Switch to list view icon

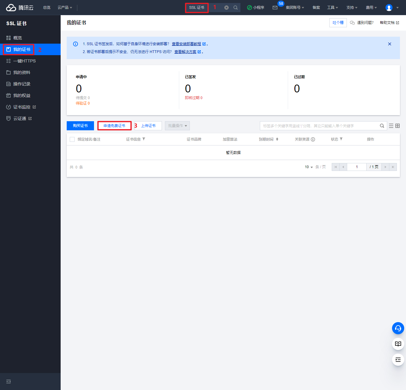click(x=391, y=126)
